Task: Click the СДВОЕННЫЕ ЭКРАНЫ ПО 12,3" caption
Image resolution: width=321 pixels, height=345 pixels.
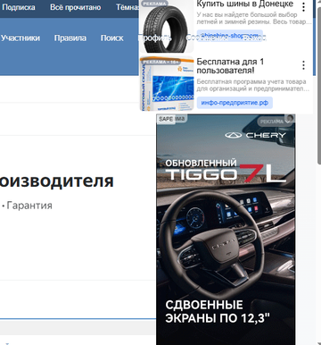Action: click(x=218, y=312)
